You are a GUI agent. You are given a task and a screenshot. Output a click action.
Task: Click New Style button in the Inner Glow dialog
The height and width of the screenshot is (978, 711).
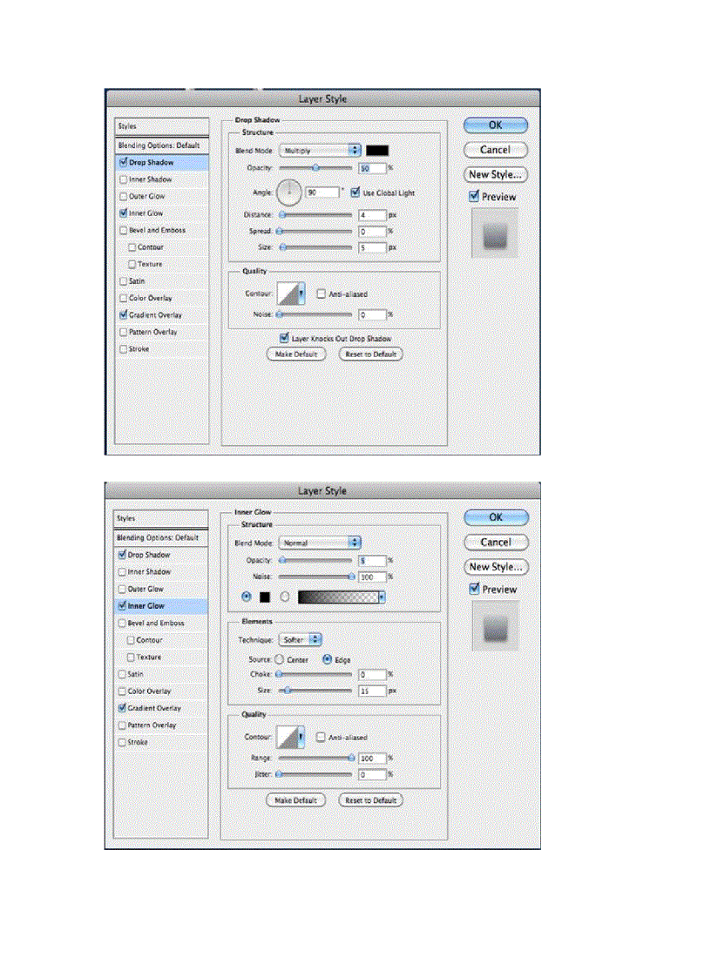tap(496, 567)
